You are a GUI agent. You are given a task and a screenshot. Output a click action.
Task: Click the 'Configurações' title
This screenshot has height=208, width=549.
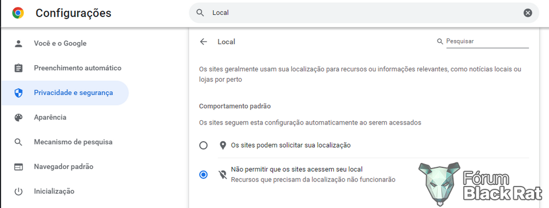(74, 13)
